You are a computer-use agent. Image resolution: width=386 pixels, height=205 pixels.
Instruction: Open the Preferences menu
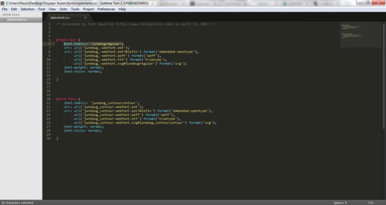click(x=106, y=9)
